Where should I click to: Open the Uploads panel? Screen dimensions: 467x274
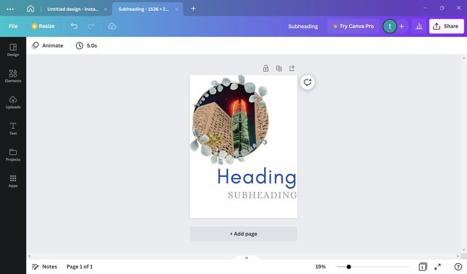click(x=13, y=102)
